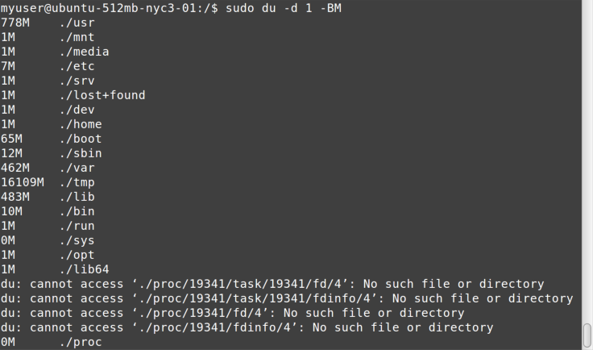Click the ./usr directory entry
Screen dimensions: 593x350
pyautogui.click(x=77, y=23)
